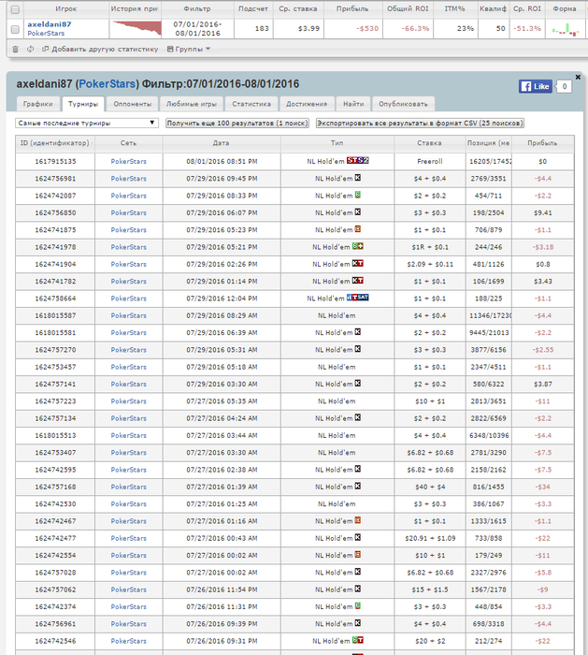Click PokerStars link in tournament 1617915135 row

(x=128, y=161)
